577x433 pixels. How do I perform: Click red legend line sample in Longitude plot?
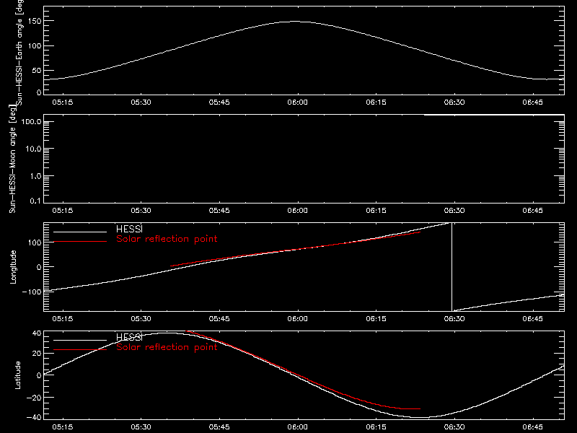(x=80, y=242)
